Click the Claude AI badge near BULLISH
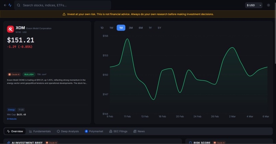This screenshot has height=144, width=276. 14,74
